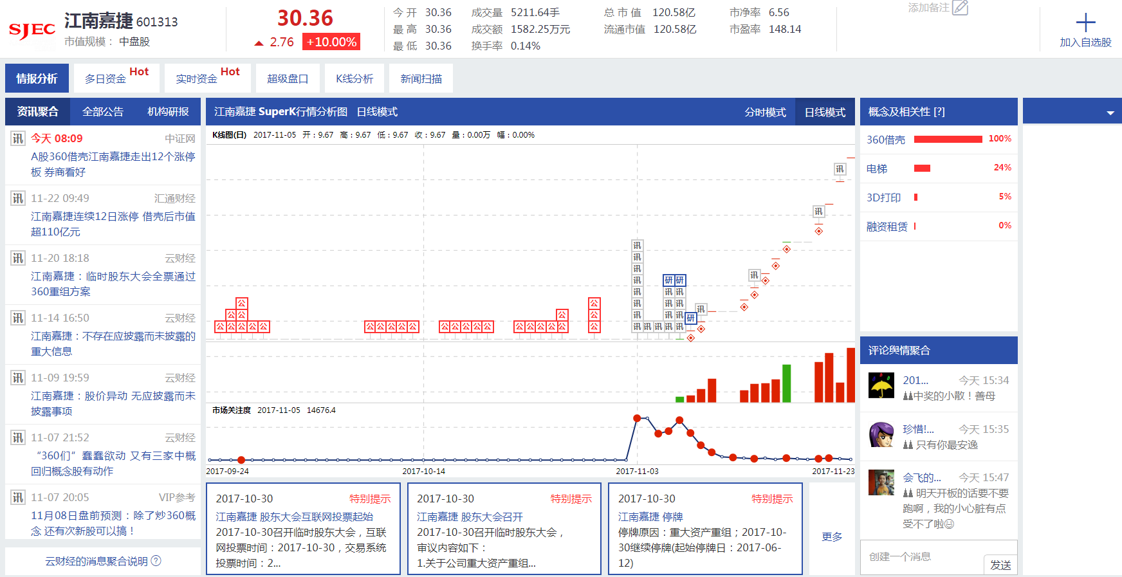The height and width of the screenshot is (577, 1122).
Task: Expand the dropdown arrow in the blue right panel
Action: (x=1110, y=113)
